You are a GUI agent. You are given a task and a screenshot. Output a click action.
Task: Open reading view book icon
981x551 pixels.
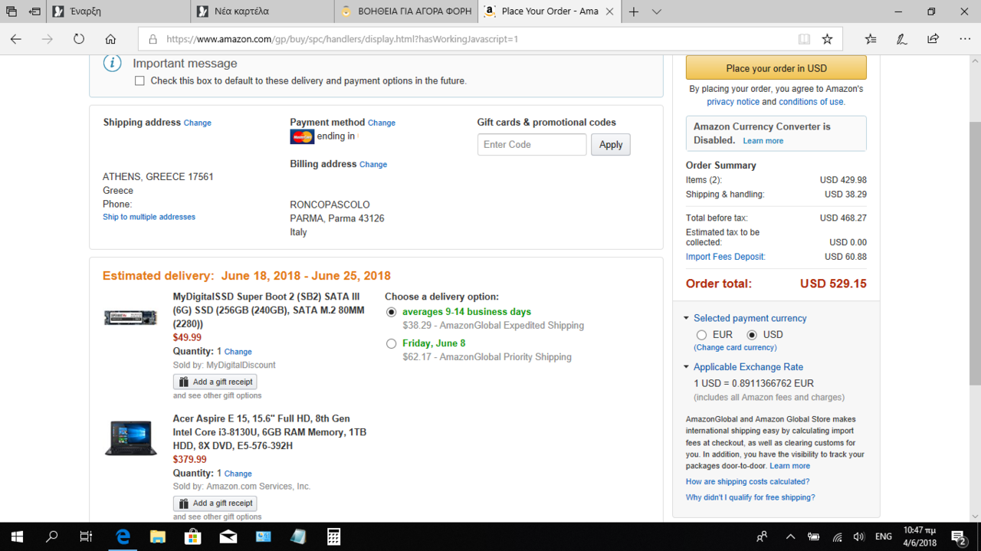[804, 39]
